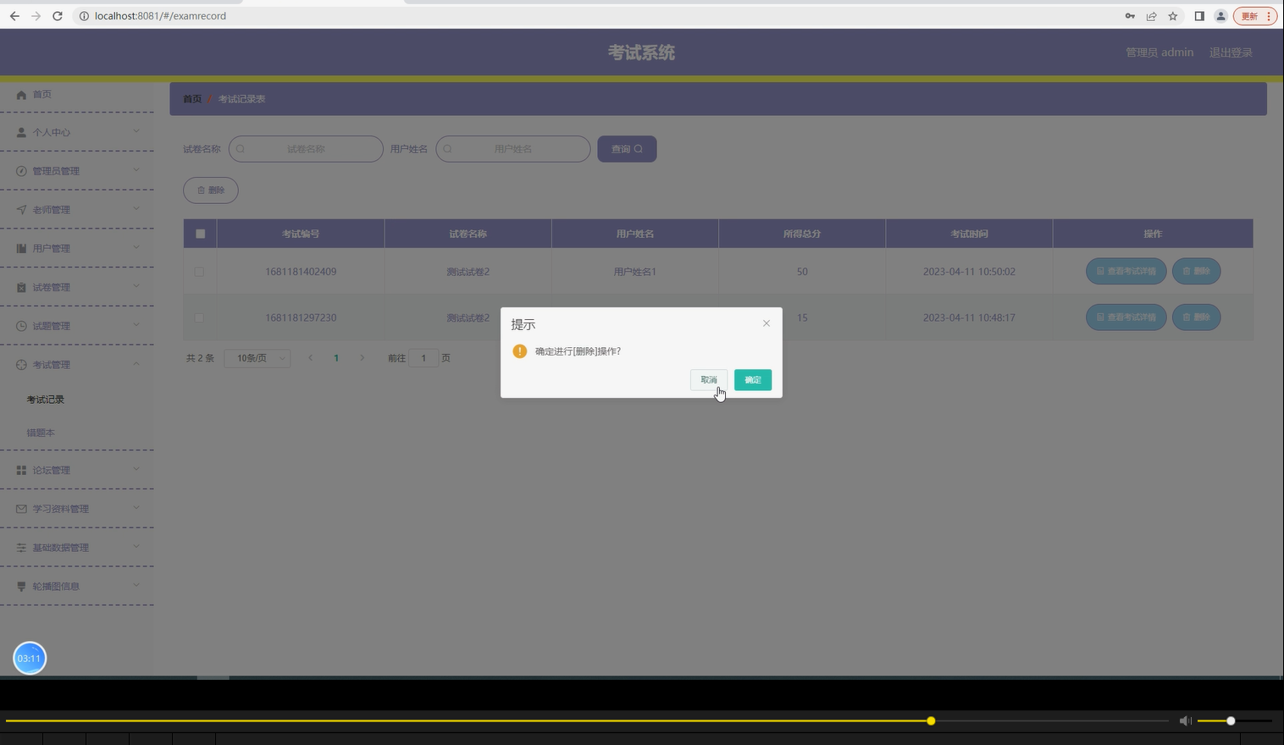Click the 试卷名称 search input

pyautogui.click(x=306, y=149)
